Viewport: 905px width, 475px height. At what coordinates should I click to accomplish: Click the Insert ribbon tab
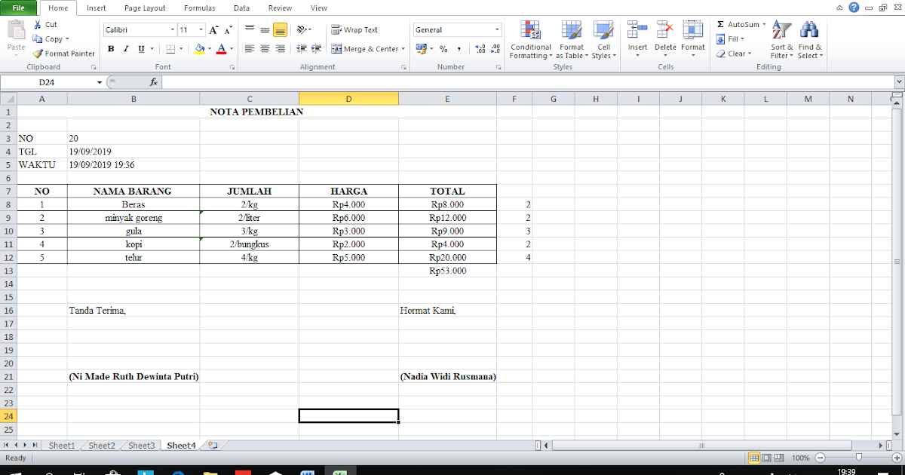[96, 8]
